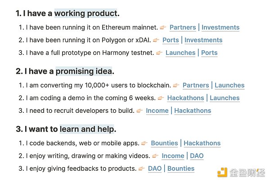Click DAO link on giving feedbacks line

(155, 169)
